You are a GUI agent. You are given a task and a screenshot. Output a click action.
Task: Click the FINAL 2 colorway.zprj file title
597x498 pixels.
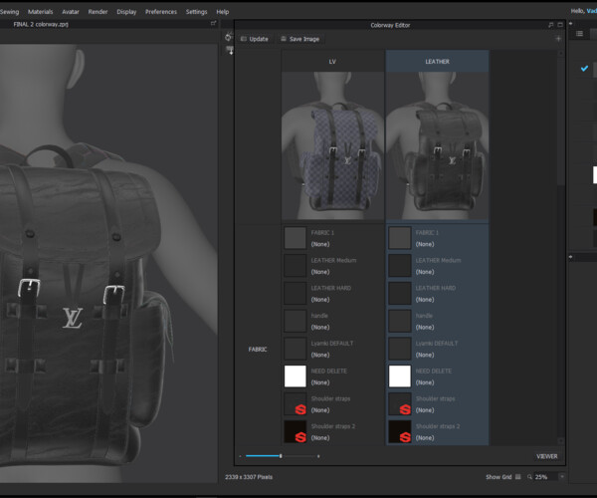41,24
